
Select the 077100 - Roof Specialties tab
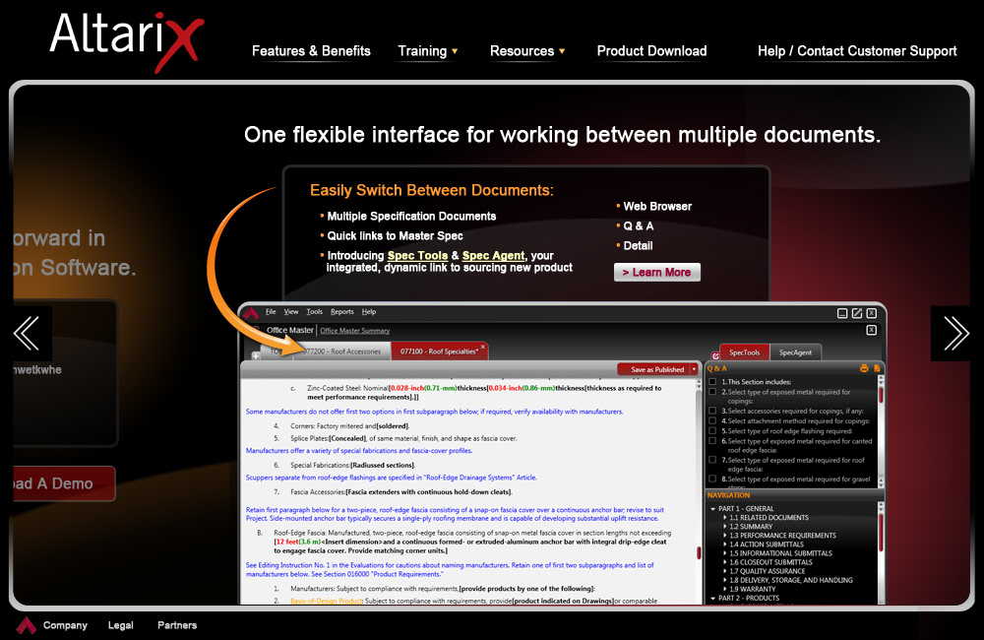coord(439,352)
